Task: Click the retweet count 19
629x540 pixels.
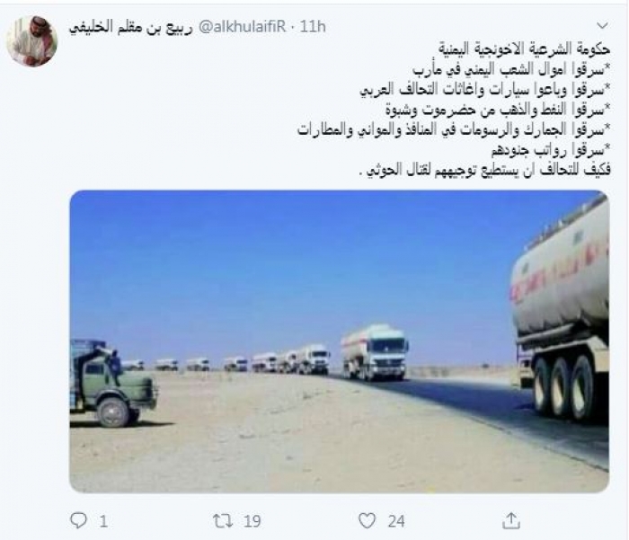Action: click(x=252, y=521)
